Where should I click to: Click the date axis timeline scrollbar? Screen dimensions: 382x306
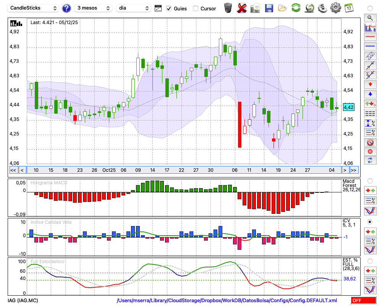point(184,170)
